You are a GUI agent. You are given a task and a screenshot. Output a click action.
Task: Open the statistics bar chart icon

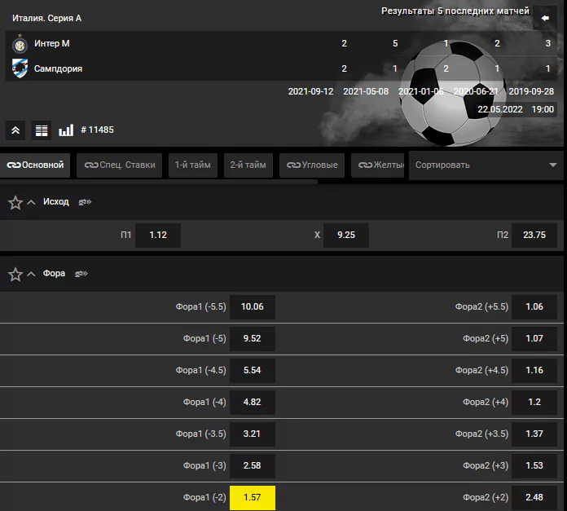click(x=66, y=130)
